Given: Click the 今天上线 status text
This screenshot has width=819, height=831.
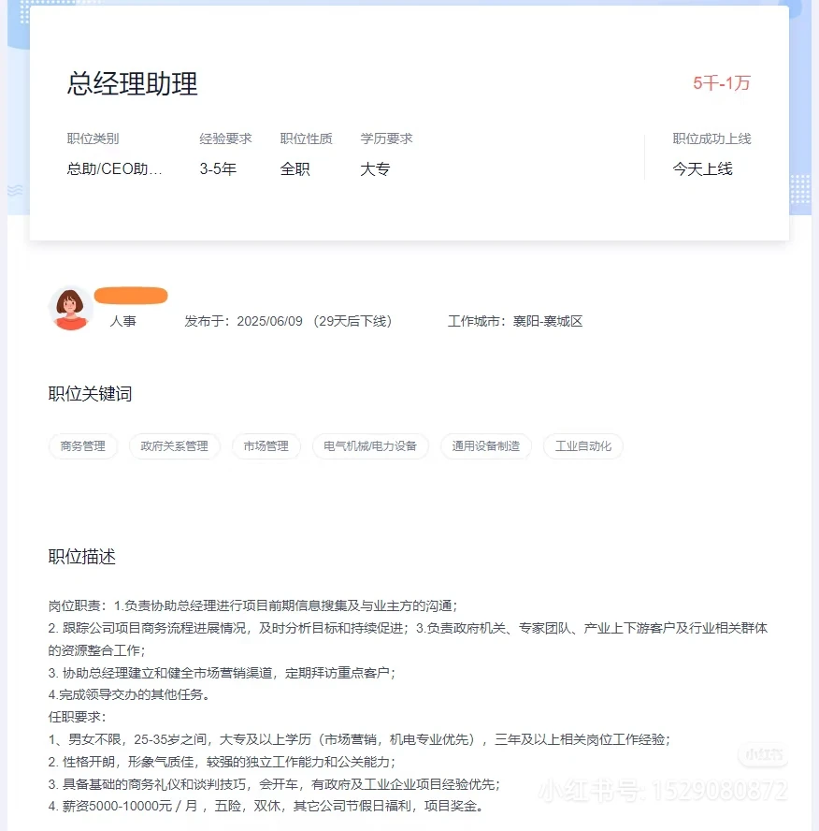Looking at the screenshot, I should click(700, 169).
